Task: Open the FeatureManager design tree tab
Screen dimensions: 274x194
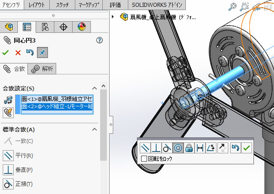Action: tap(9, 27)
